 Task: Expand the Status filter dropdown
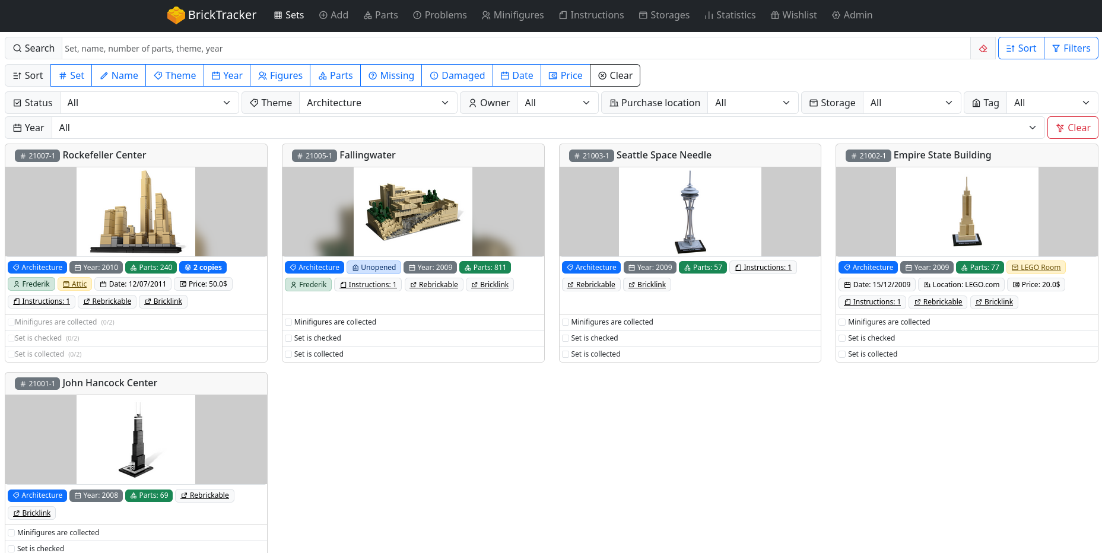pos(148,103)
